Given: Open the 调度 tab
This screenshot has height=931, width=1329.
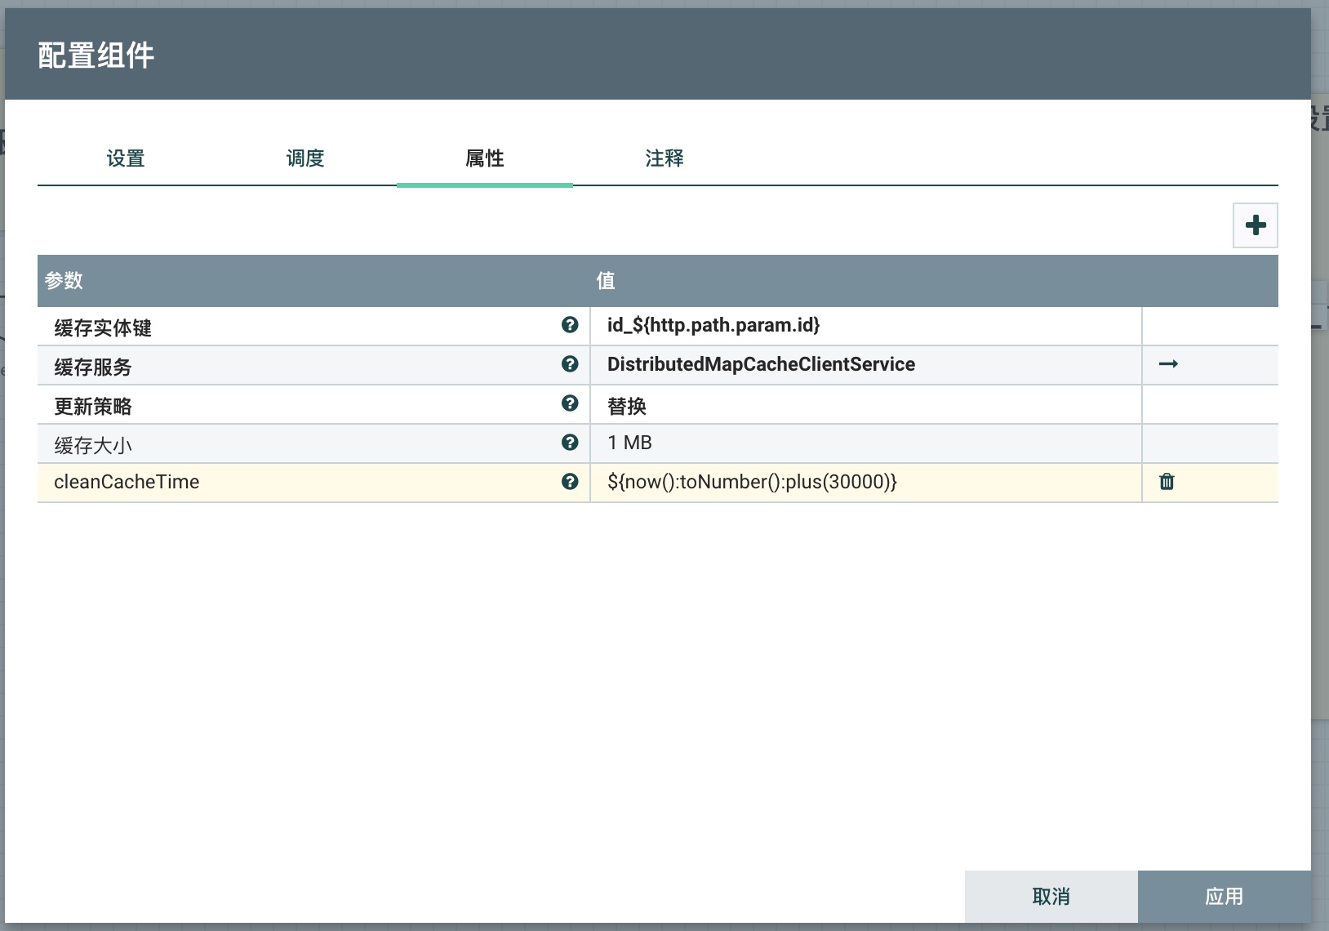Looking at the screenshot, I should click(x=305, y=158).
